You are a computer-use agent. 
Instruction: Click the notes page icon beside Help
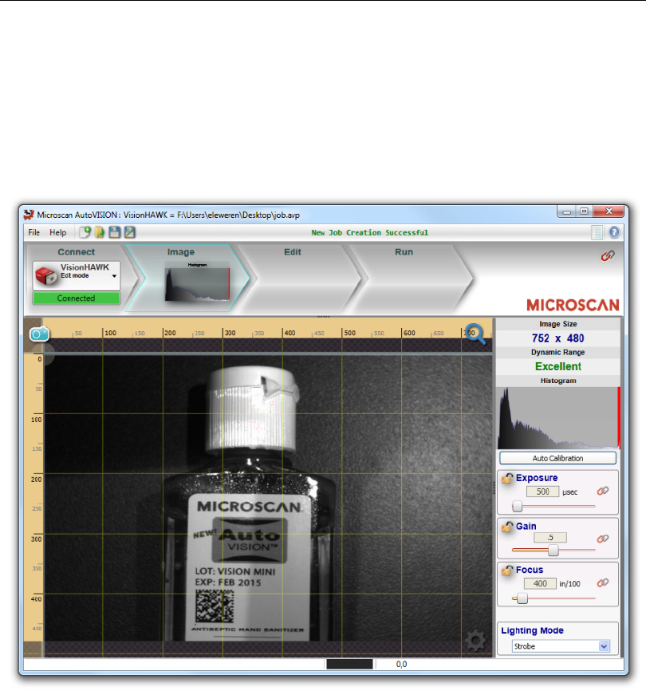(597, 232)
